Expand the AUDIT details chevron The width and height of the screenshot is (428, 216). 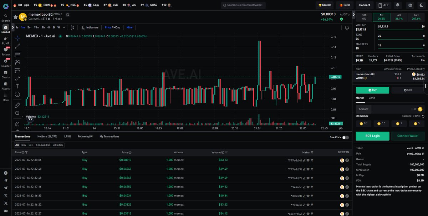point(349,15)
